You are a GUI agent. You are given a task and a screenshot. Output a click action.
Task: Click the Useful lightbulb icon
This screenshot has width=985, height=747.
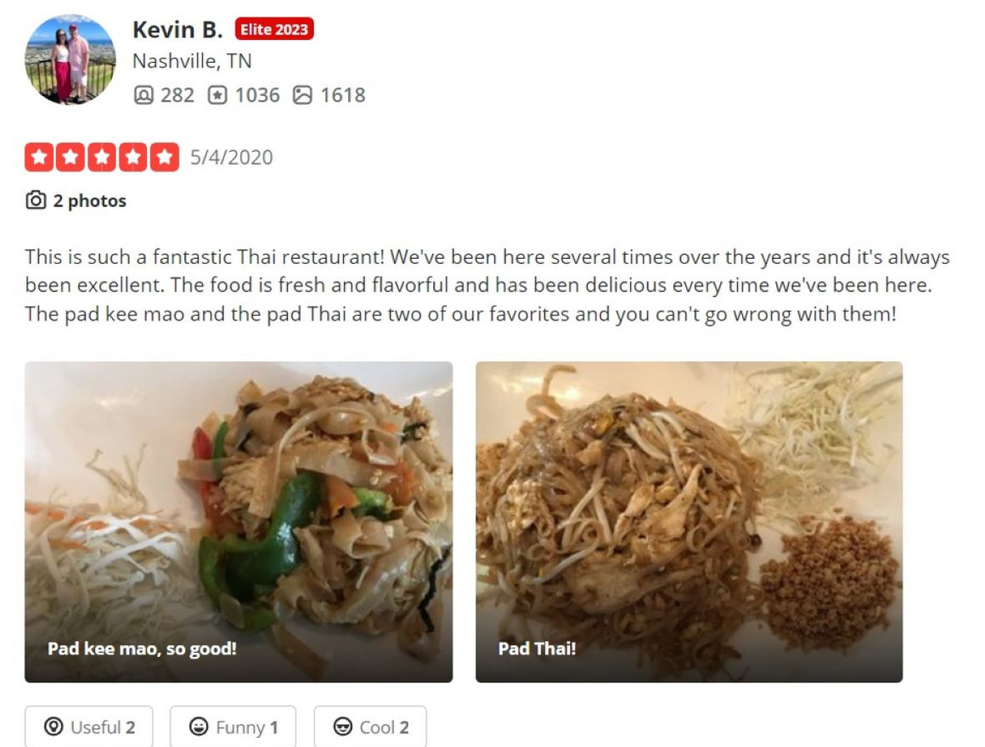click(53, 727)
